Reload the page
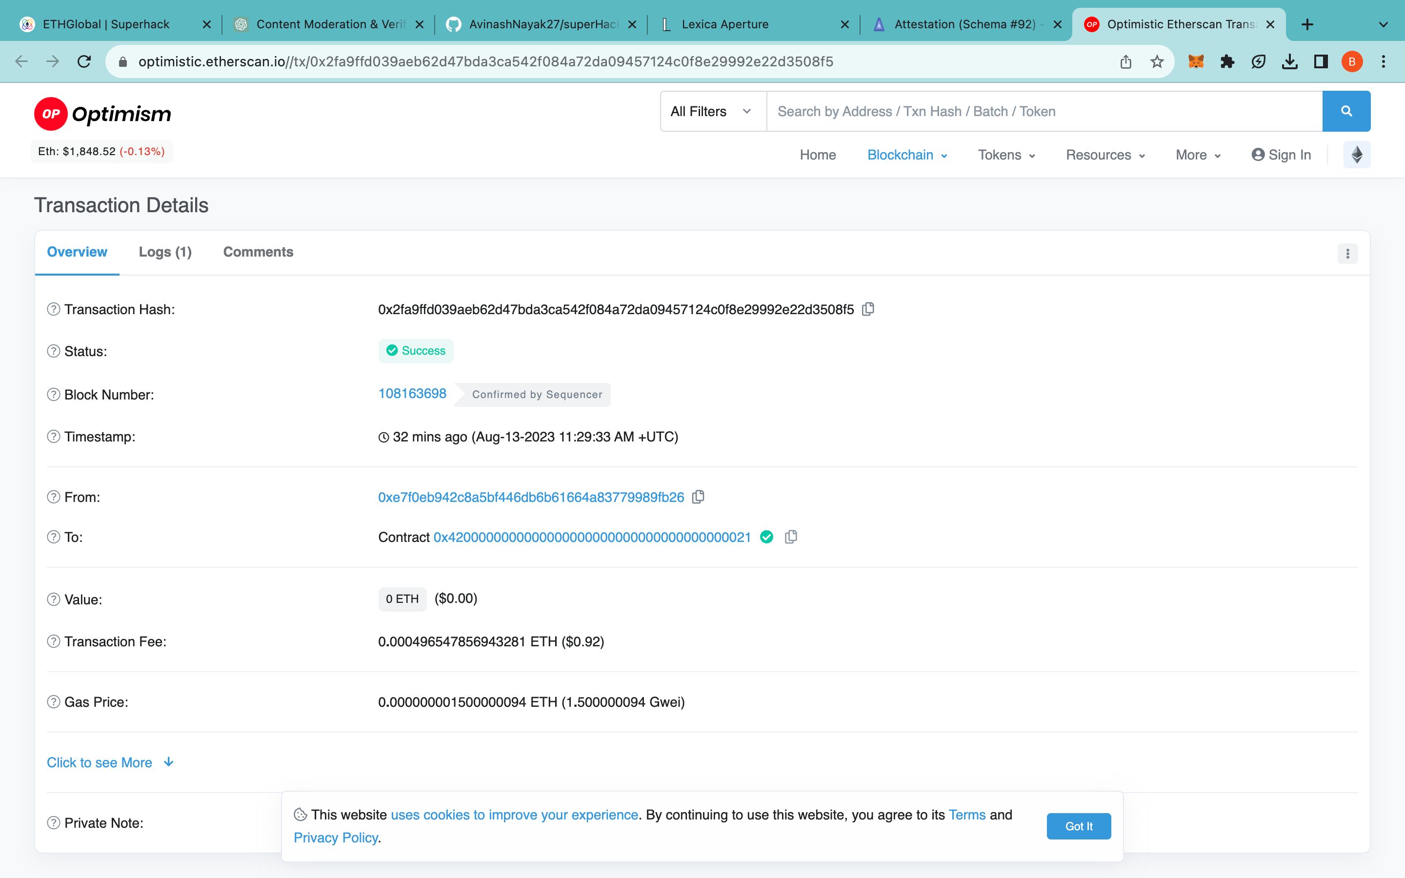1405x878 pixels. coord(84,61)
